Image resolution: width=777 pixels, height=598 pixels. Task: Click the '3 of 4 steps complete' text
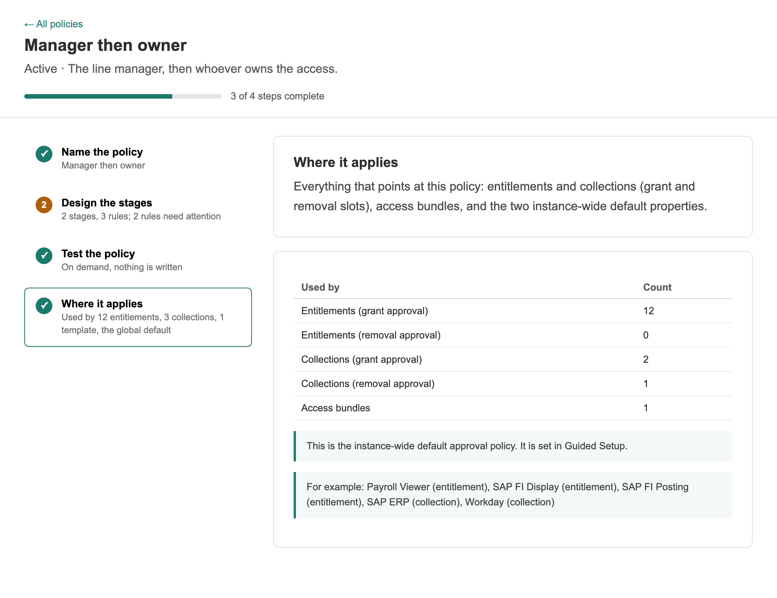tap(277, 96)
